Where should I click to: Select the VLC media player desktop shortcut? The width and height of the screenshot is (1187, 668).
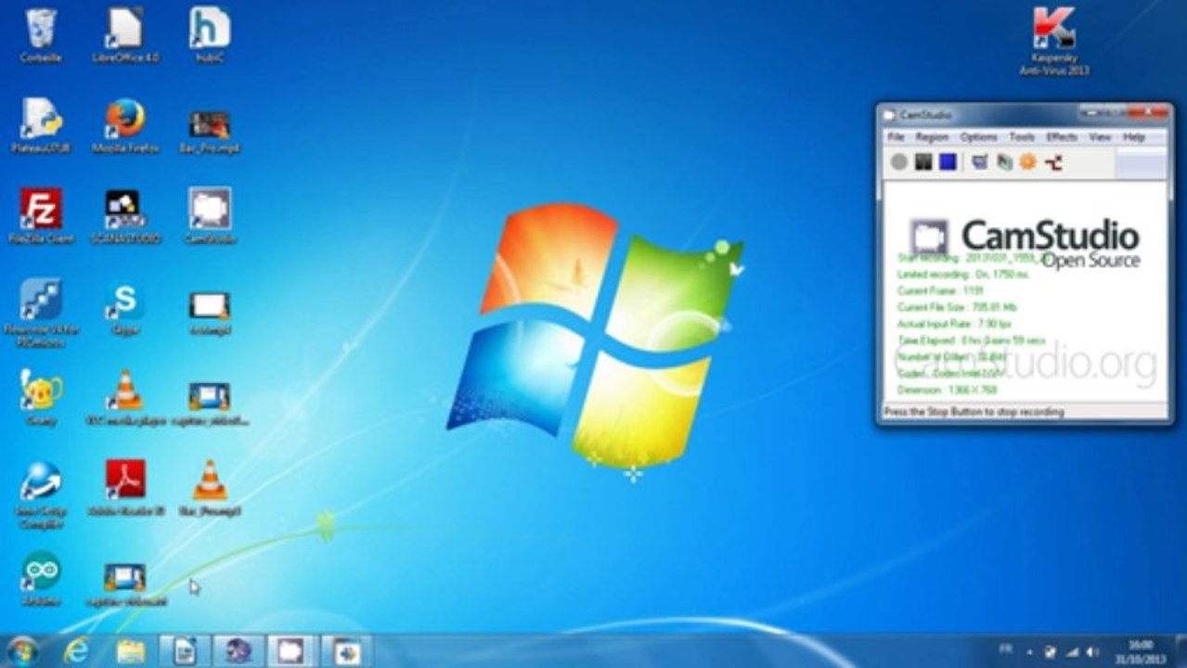click(125, 399)
